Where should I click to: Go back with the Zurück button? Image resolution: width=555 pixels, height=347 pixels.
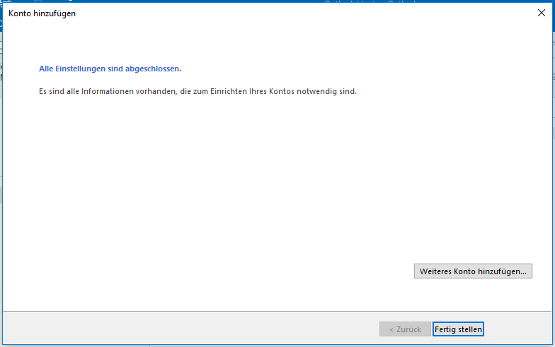click(405, 329)
